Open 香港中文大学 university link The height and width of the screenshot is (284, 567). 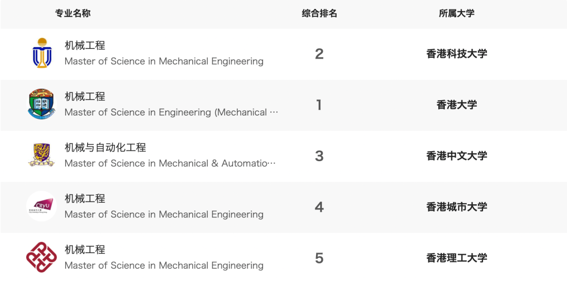pos(456,155)
